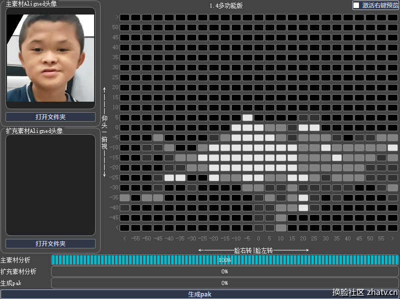Select grid cell at pitch -35, yaw 20

pos(303,198)
